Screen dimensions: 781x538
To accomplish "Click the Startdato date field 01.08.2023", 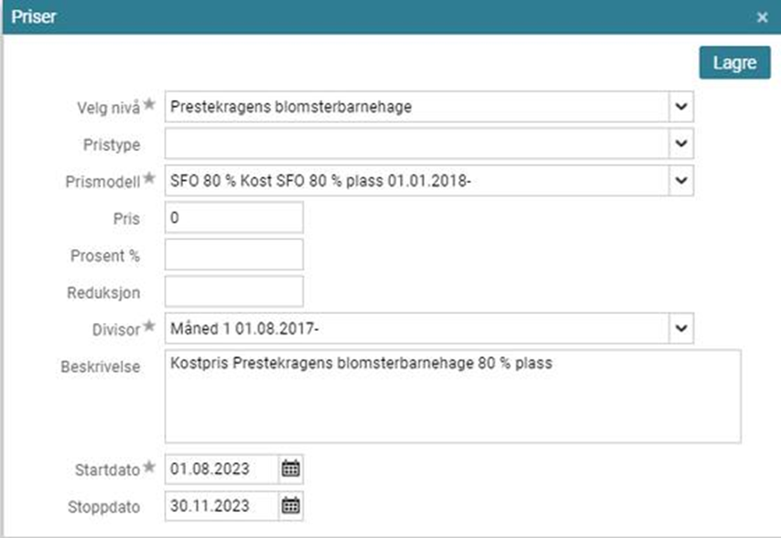I will [x=221, y=468].
